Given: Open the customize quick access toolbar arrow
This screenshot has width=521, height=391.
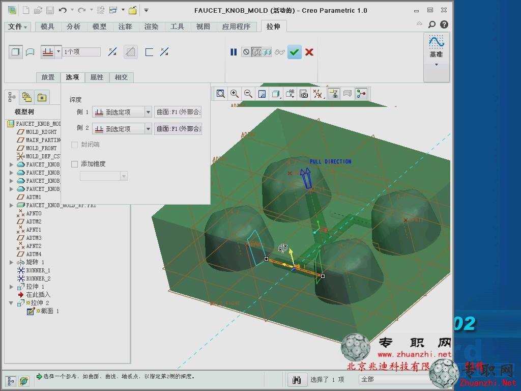Looking at the screenshot, I should click(x=146, y=10).
